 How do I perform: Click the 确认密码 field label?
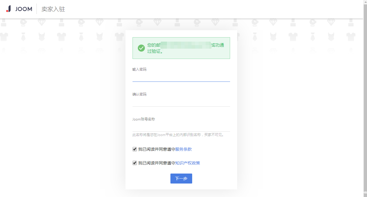pos(139,94)
